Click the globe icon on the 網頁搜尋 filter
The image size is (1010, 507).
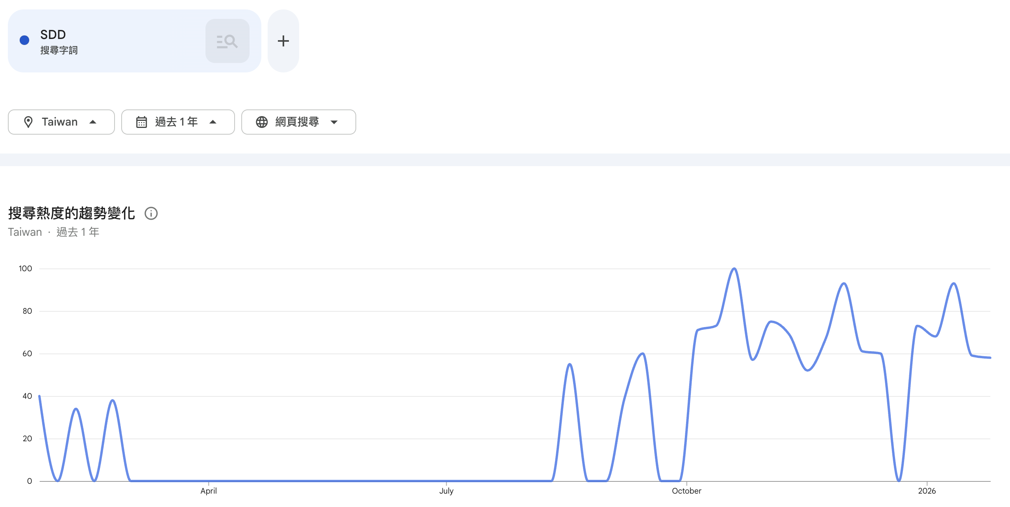[x=261, y=122]
